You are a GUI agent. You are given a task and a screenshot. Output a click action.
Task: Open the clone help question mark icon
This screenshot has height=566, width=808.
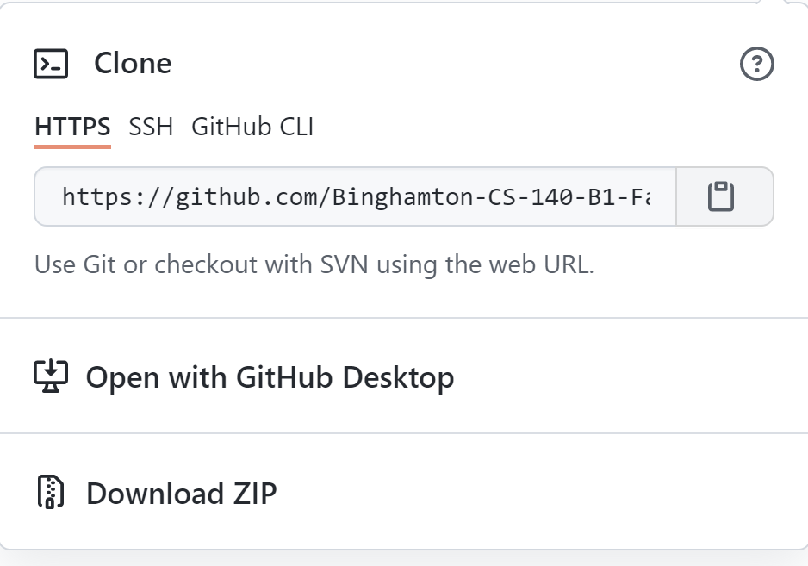(x=757, y=64)
